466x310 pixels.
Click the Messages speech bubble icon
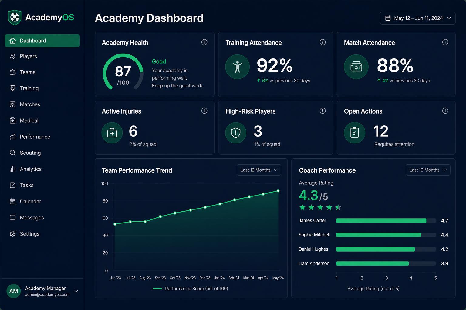pyautogui.click(x=12, y=218)
